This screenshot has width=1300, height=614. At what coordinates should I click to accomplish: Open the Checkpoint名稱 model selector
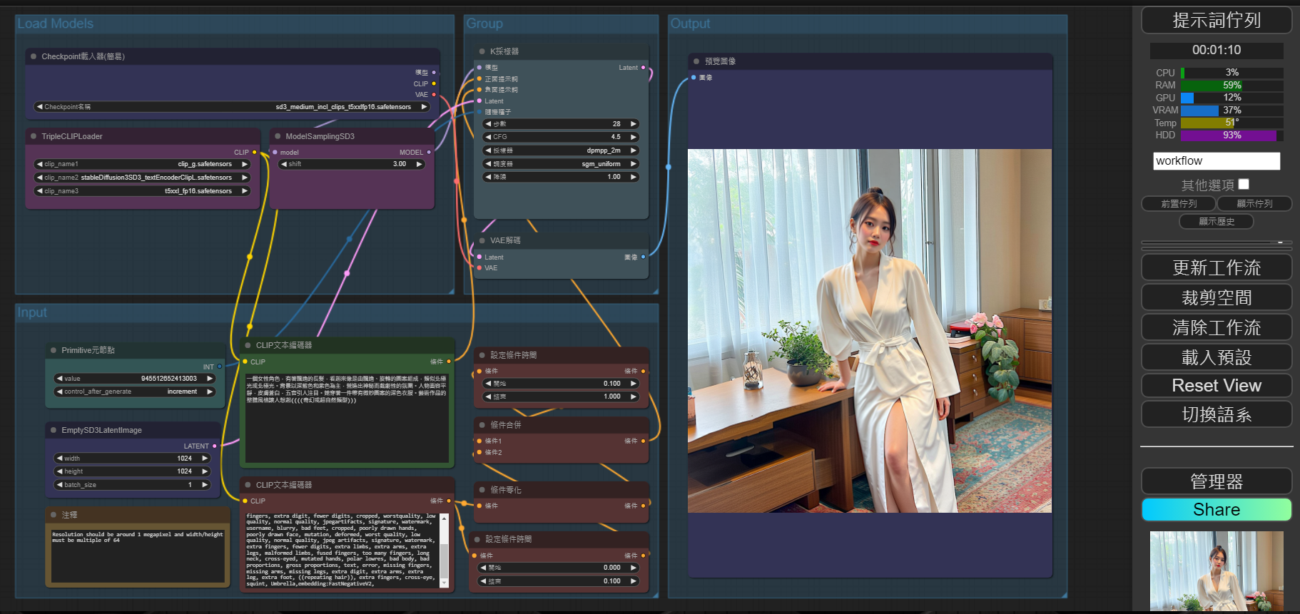tap(232, 107)
